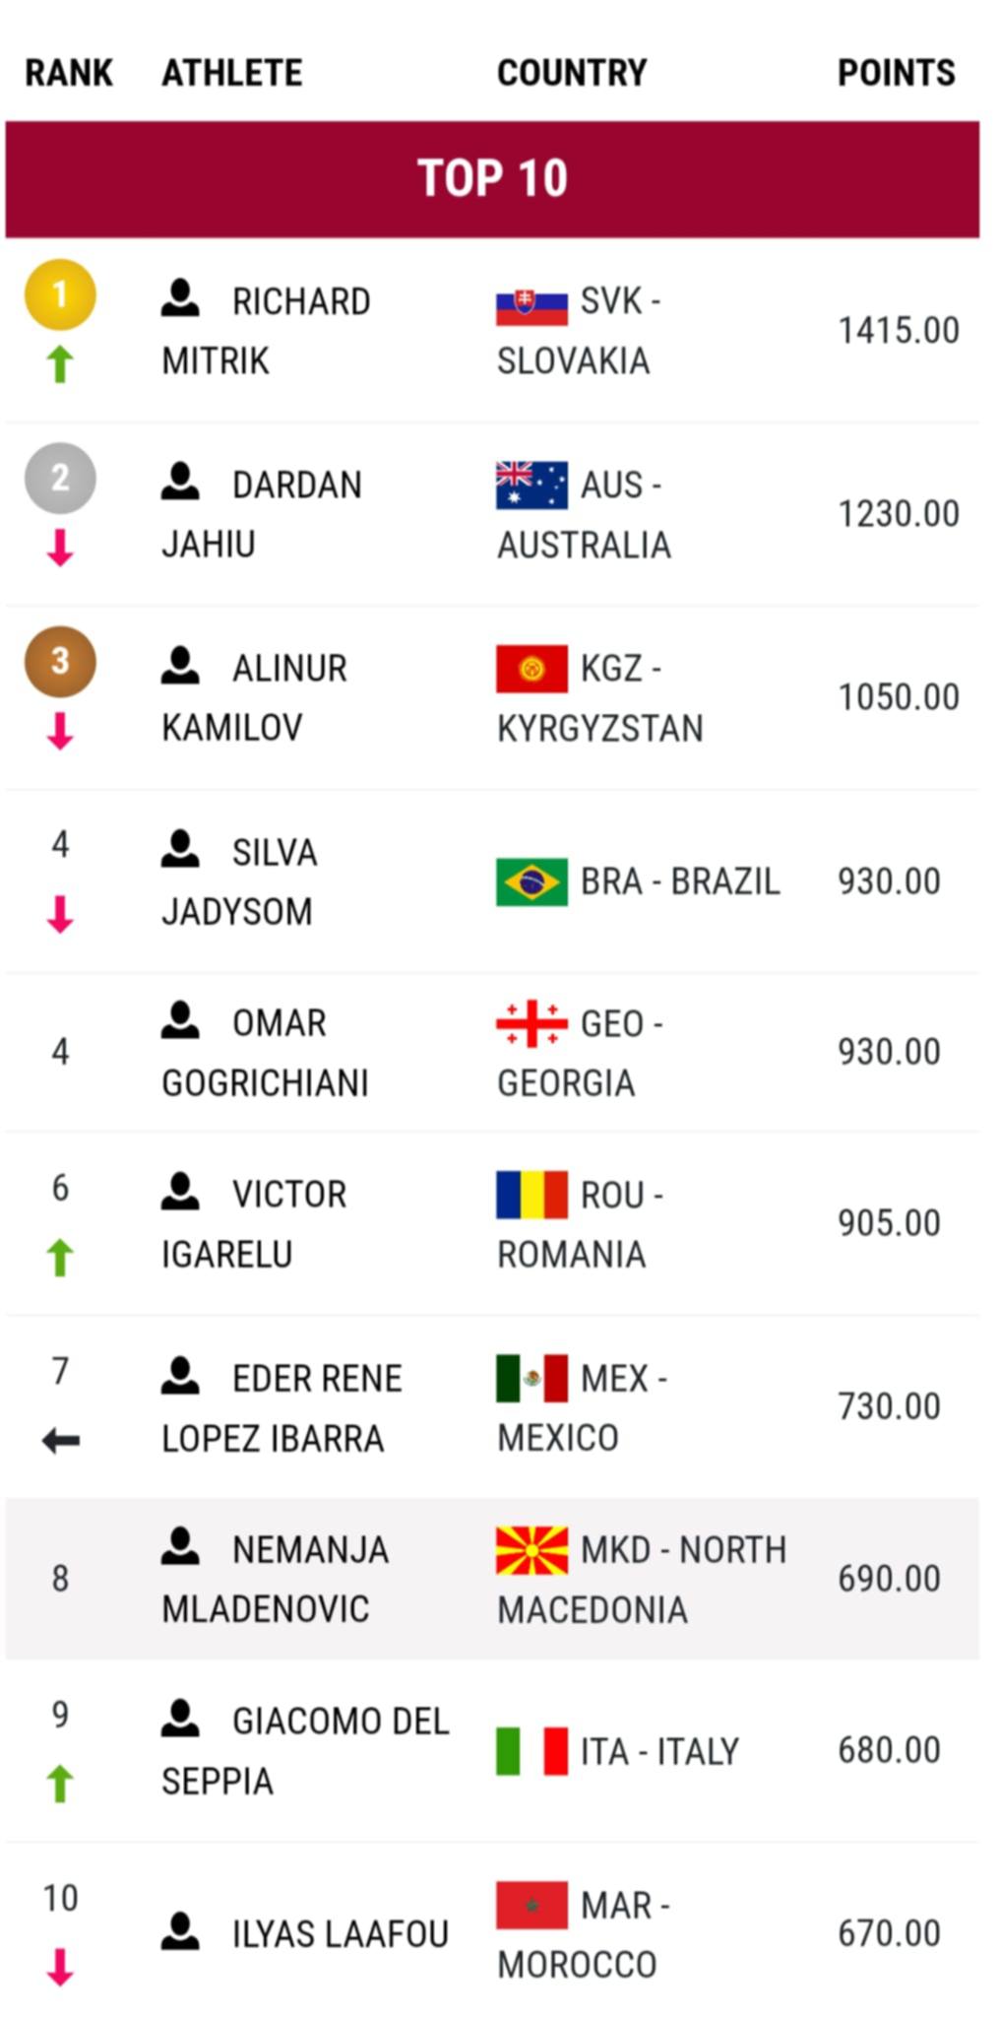Viewport: 999px width, 2017px height.
Task: Click the silver rank 2 medal badge
Action: (60, 478)
